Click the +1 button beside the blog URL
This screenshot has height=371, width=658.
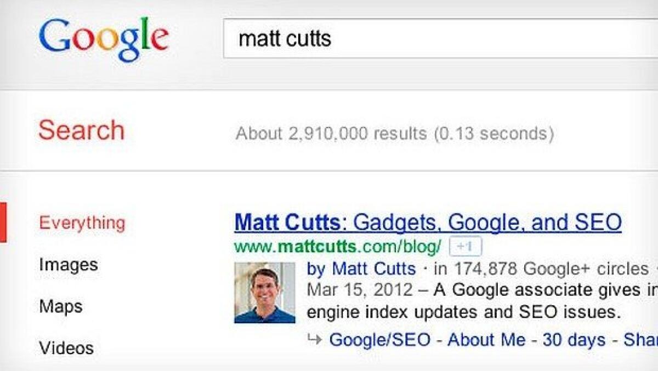[x=465, y=246]
